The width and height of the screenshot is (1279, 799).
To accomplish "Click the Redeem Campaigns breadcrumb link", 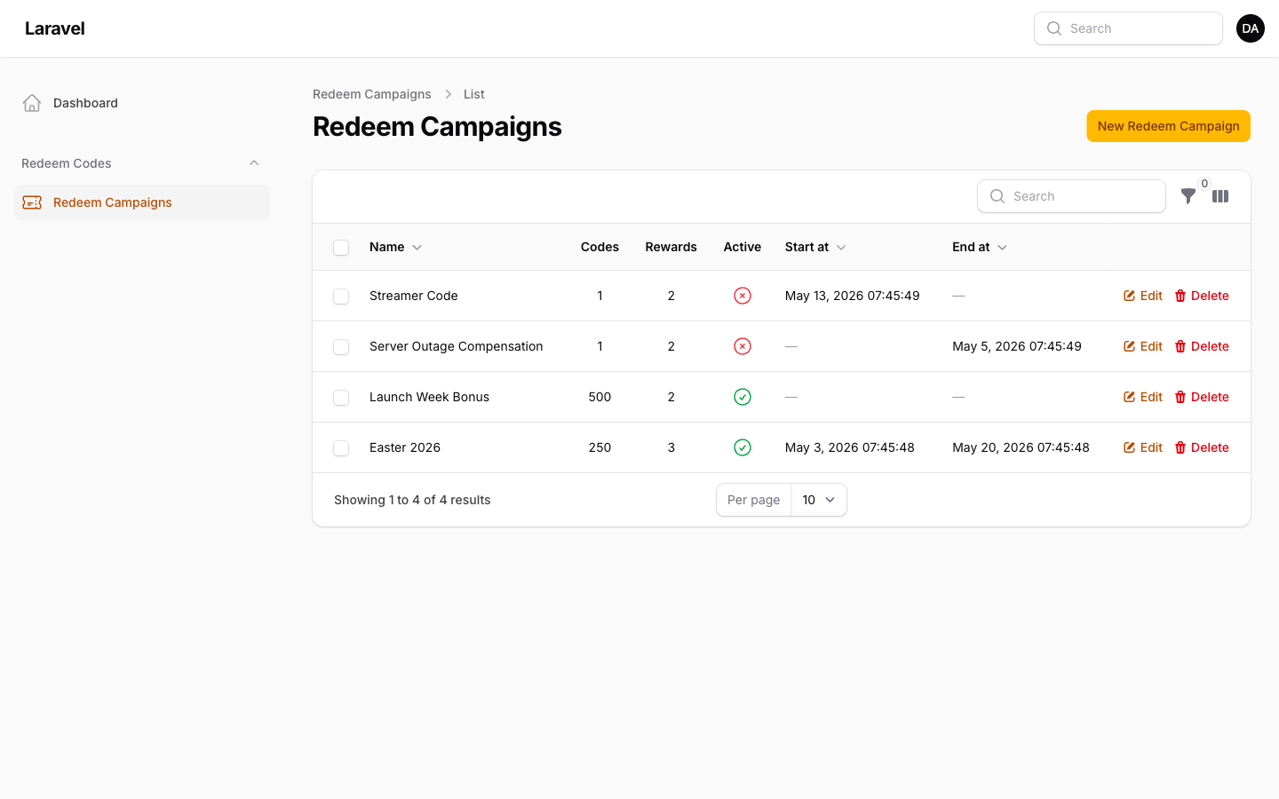I will 372,94.
